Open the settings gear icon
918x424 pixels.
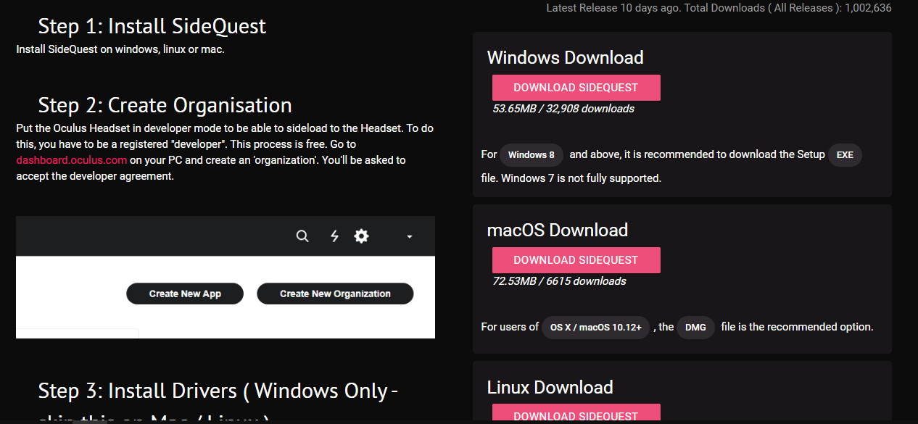(x=361, y=236)
